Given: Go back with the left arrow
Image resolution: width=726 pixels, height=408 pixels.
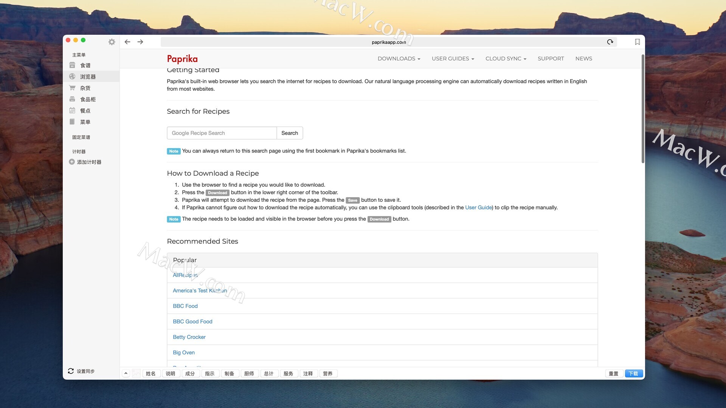Looking at the screenshot, I should click(x=127, y=42).
